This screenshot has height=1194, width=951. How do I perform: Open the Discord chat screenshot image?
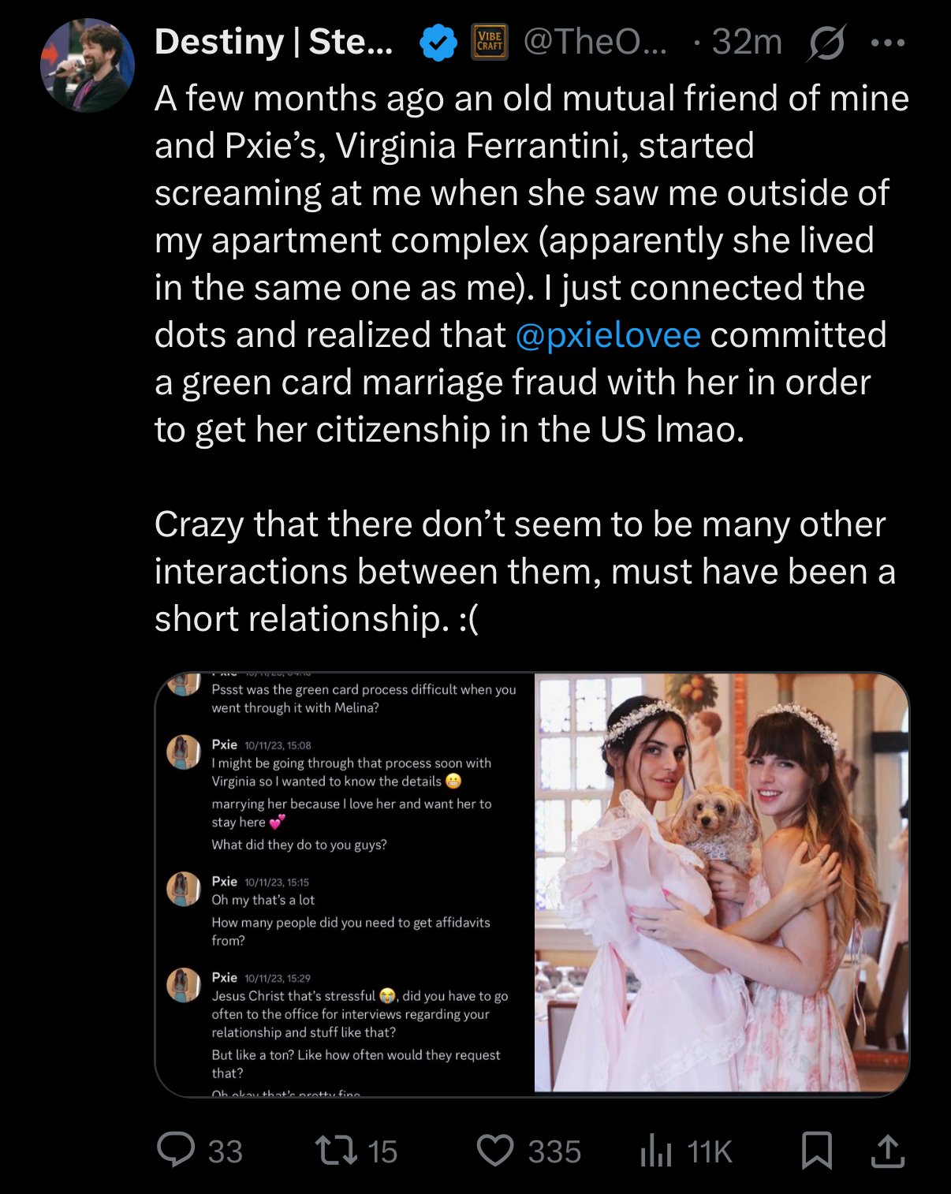click(345, 883)
